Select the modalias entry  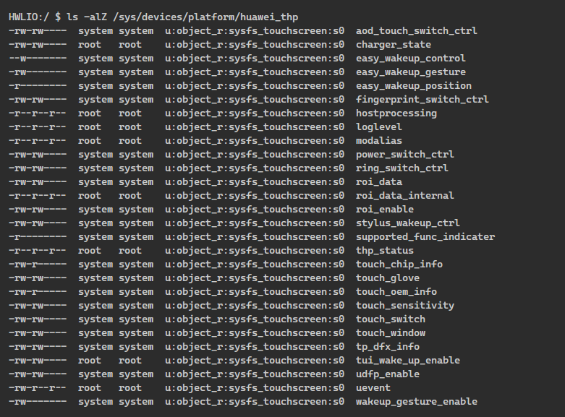(378, 140)
